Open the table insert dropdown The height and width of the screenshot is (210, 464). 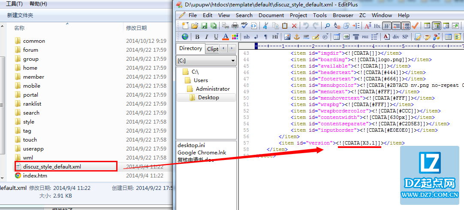(x=337, y=37)
